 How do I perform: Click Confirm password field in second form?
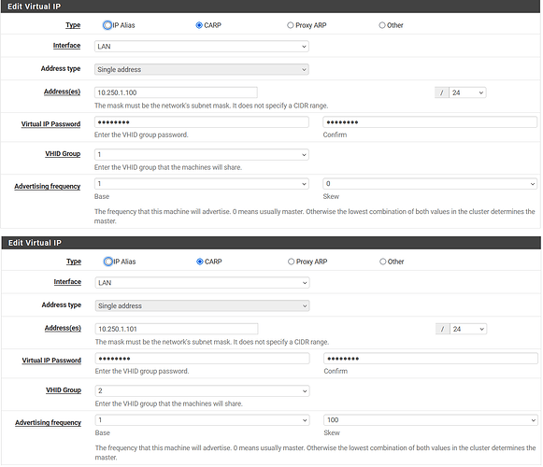[431, 359]
